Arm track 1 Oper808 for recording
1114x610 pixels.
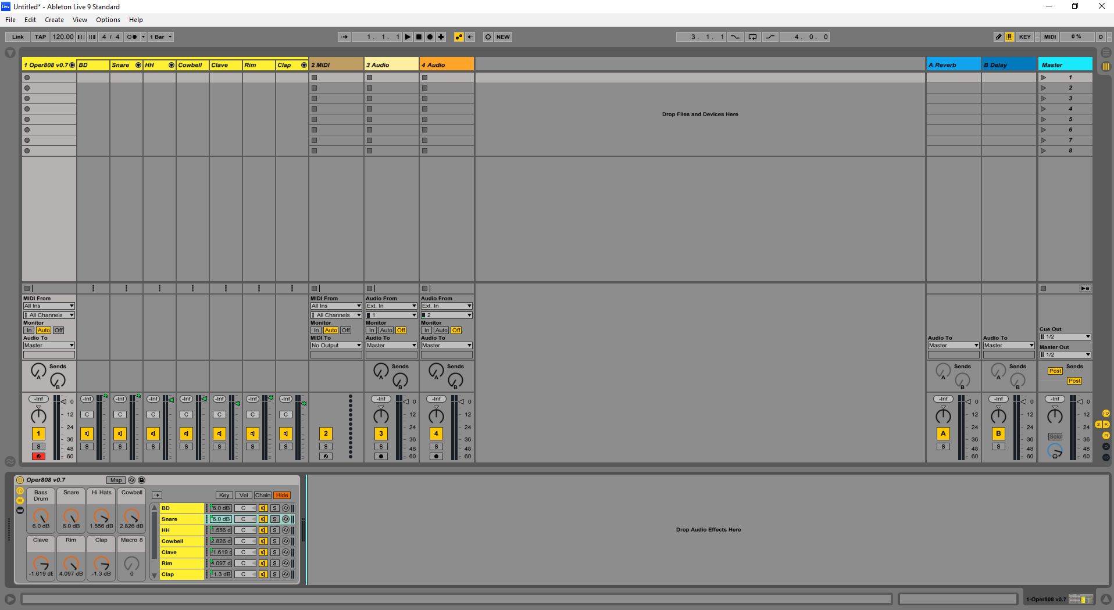click(x=38, y=456)
